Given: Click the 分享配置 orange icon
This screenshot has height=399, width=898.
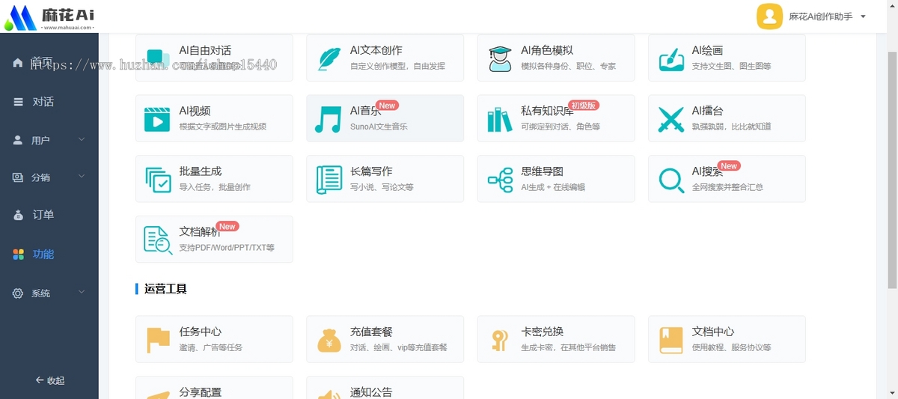Looking at the screenshot, I should point(157,394).
